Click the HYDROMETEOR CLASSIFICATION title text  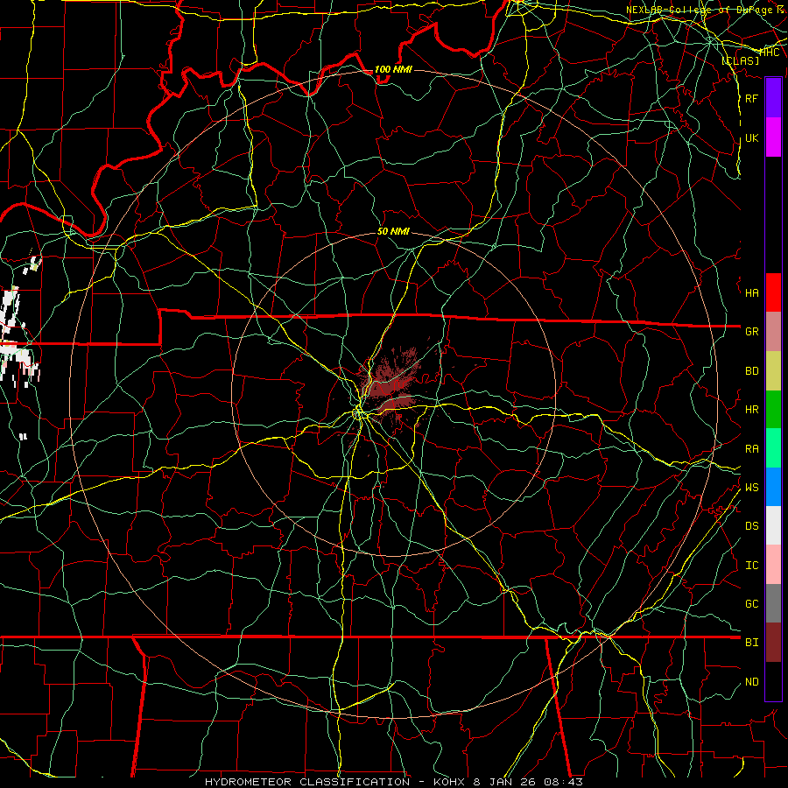point(307,782)
